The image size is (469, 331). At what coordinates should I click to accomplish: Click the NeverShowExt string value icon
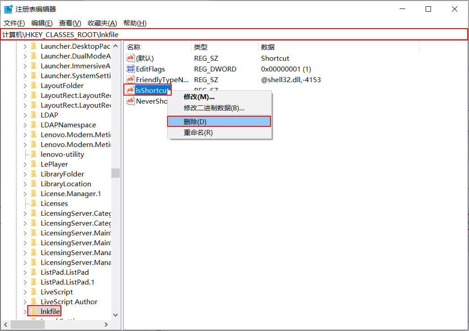131,101
